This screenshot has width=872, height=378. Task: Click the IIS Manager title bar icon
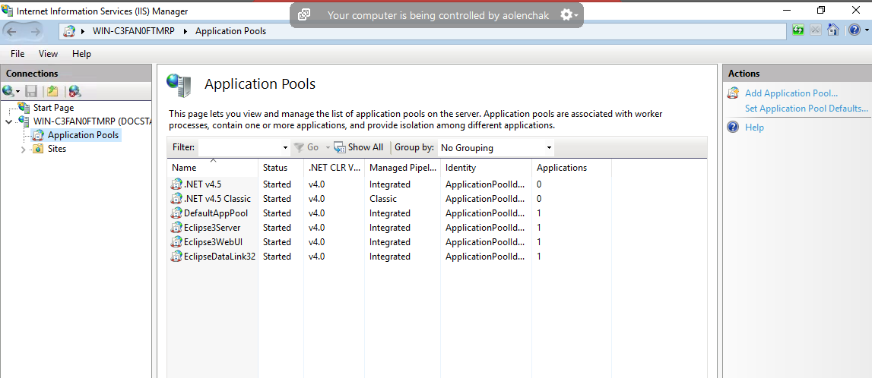[x=8, y=11]
